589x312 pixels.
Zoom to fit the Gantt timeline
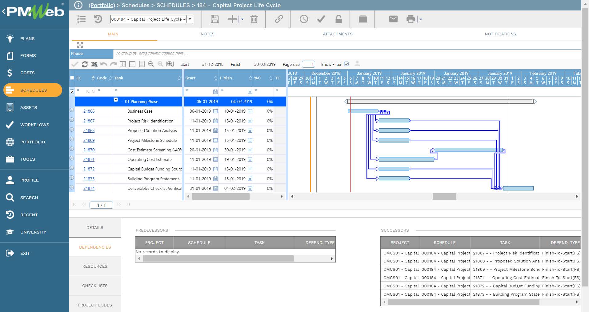[170, 64]
